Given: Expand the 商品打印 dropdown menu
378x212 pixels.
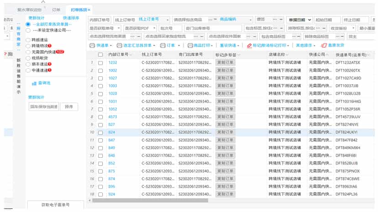Looking at the screenshot, I should 212,45.
